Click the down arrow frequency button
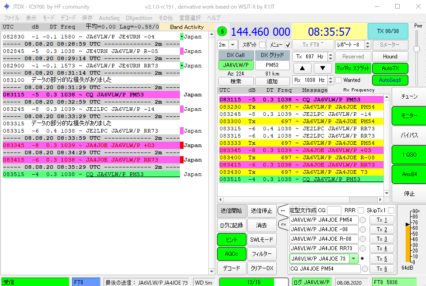426x286 pixels. click(322, 68)
